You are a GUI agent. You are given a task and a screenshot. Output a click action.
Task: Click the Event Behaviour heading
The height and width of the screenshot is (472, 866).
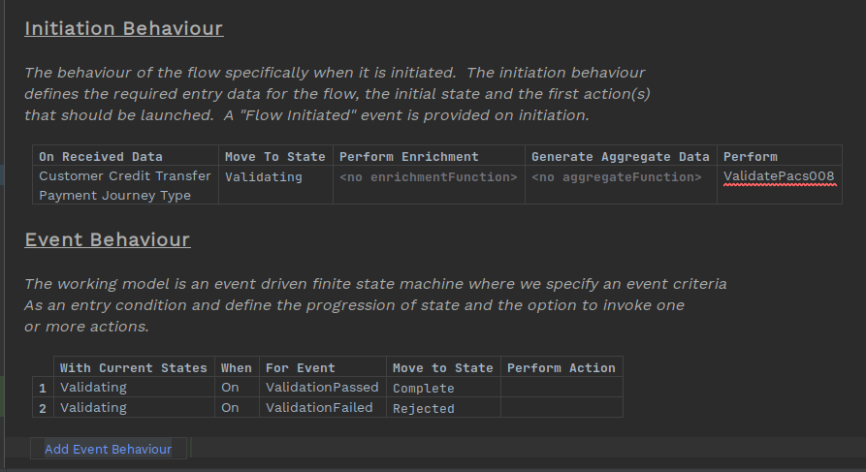point(107,239)
